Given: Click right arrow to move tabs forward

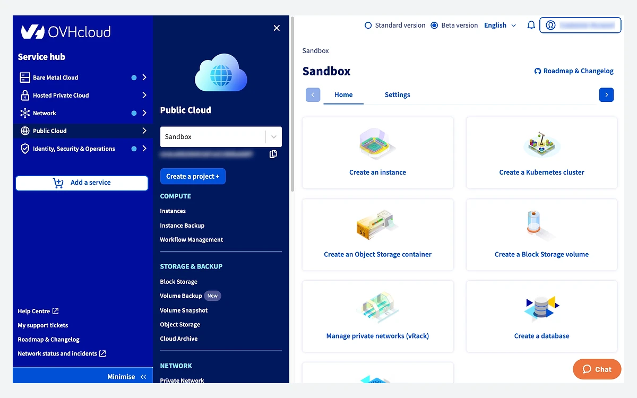Looking at the screenshot, I should click(606, 95).
